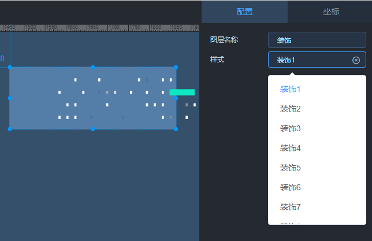Select the 装饰4 style option

[291, 148]
